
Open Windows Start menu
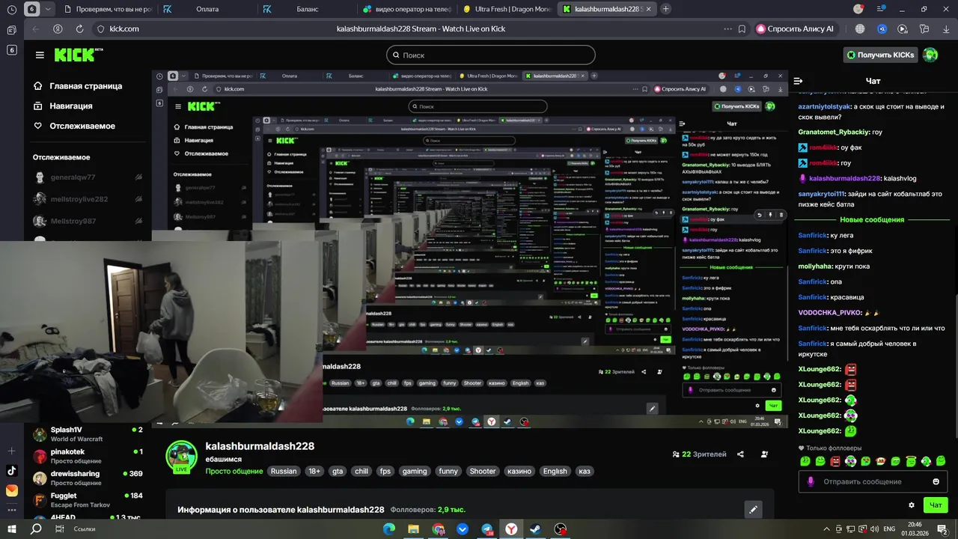(13, 529)
